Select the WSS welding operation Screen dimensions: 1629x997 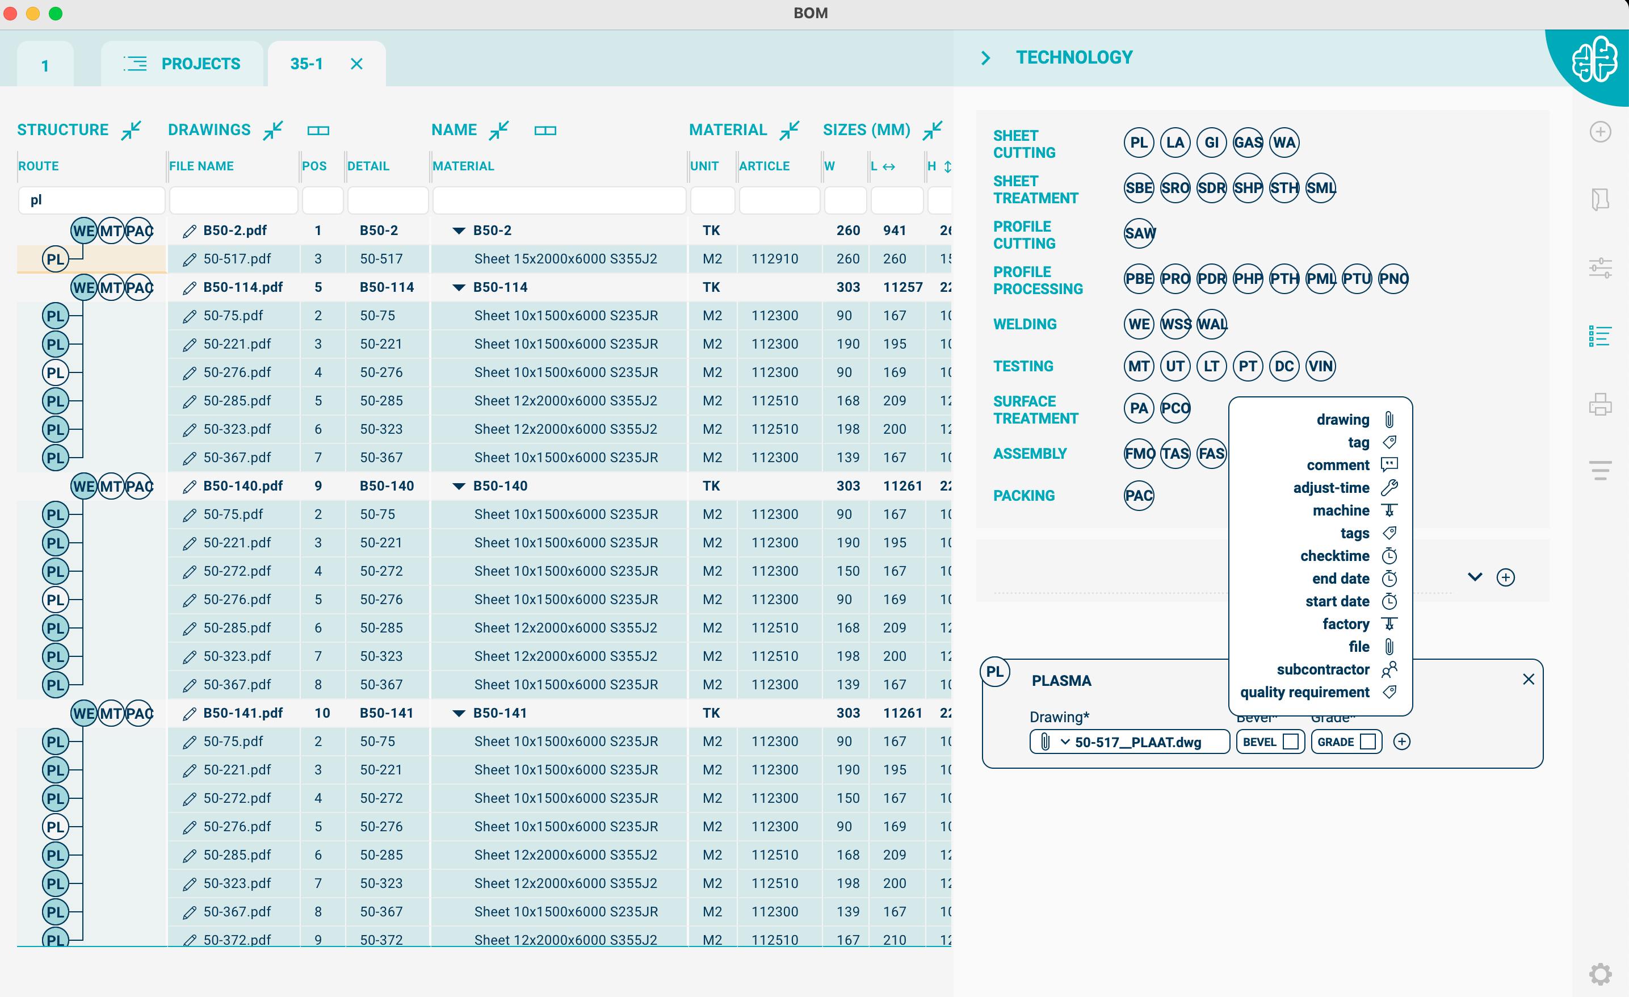coord(1175,324)
